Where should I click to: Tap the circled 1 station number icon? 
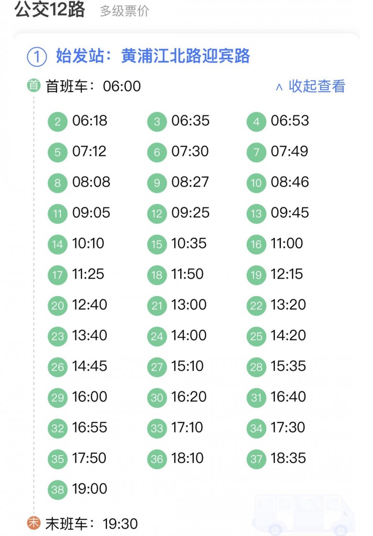(x=37, y=57)
